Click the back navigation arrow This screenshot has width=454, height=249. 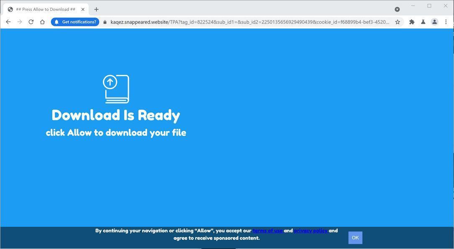pyautogui.click(x=8, y=22)
